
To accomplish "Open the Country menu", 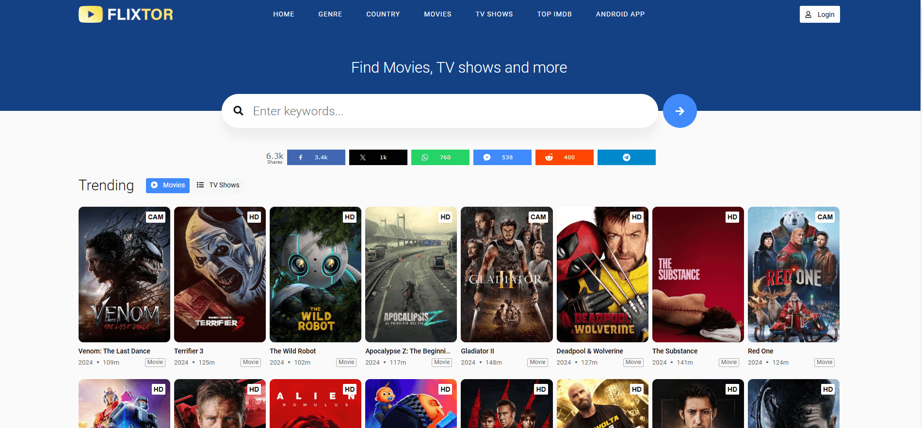I will [383, 14].
